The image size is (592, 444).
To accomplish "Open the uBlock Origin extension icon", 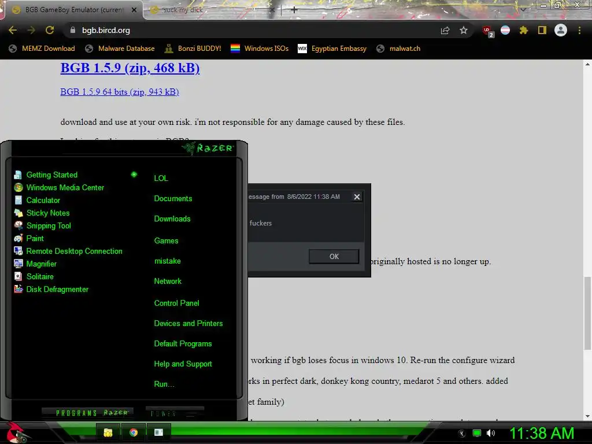I will point(487,31).
